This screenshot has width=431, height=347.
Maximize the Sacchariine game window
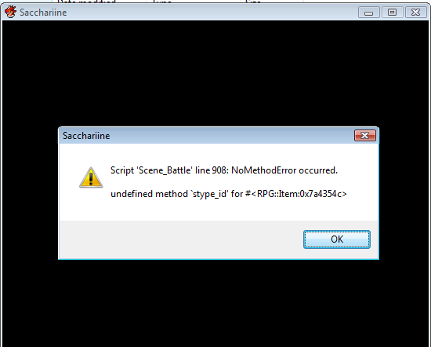393,13
